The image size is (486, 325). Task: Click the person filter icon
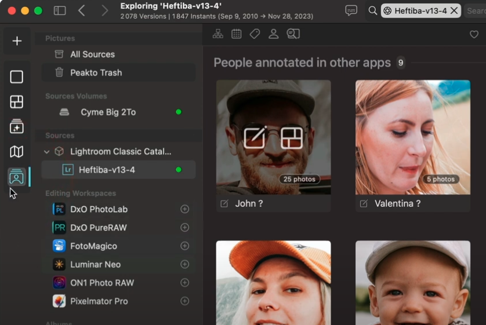click(x=273, y=34)
